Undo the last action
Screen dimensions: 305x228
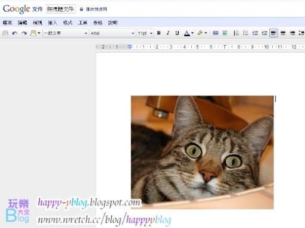coord(15,33)
